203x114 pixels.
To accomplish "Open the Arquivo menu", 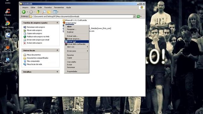I will pos(25,8).
